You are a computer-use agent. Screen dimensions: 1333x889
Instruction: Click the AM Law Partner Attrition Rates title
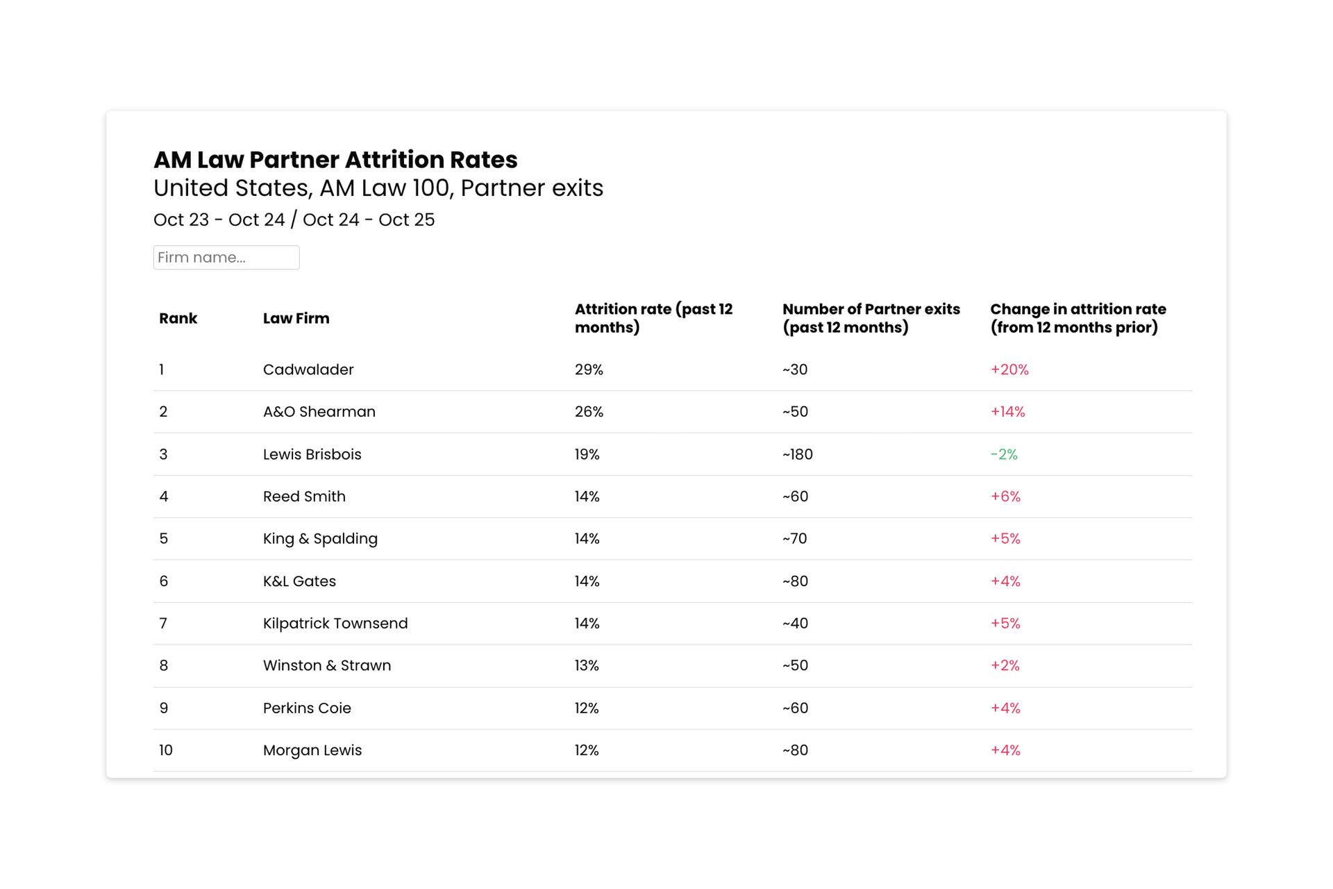point(335,159)
